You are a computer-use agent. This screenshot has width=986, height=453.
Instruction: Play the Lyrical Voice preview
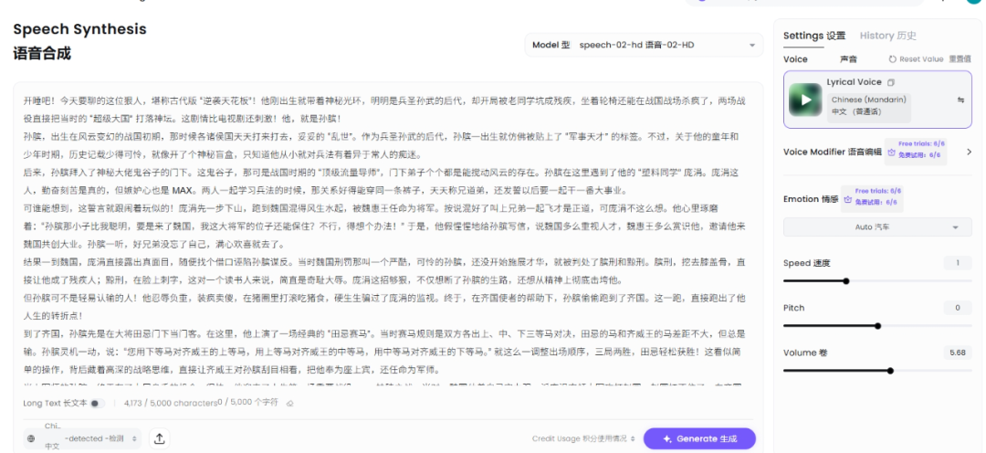805,100
